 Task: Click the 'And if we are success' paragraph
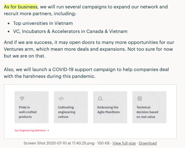click(x=89, y=49)
